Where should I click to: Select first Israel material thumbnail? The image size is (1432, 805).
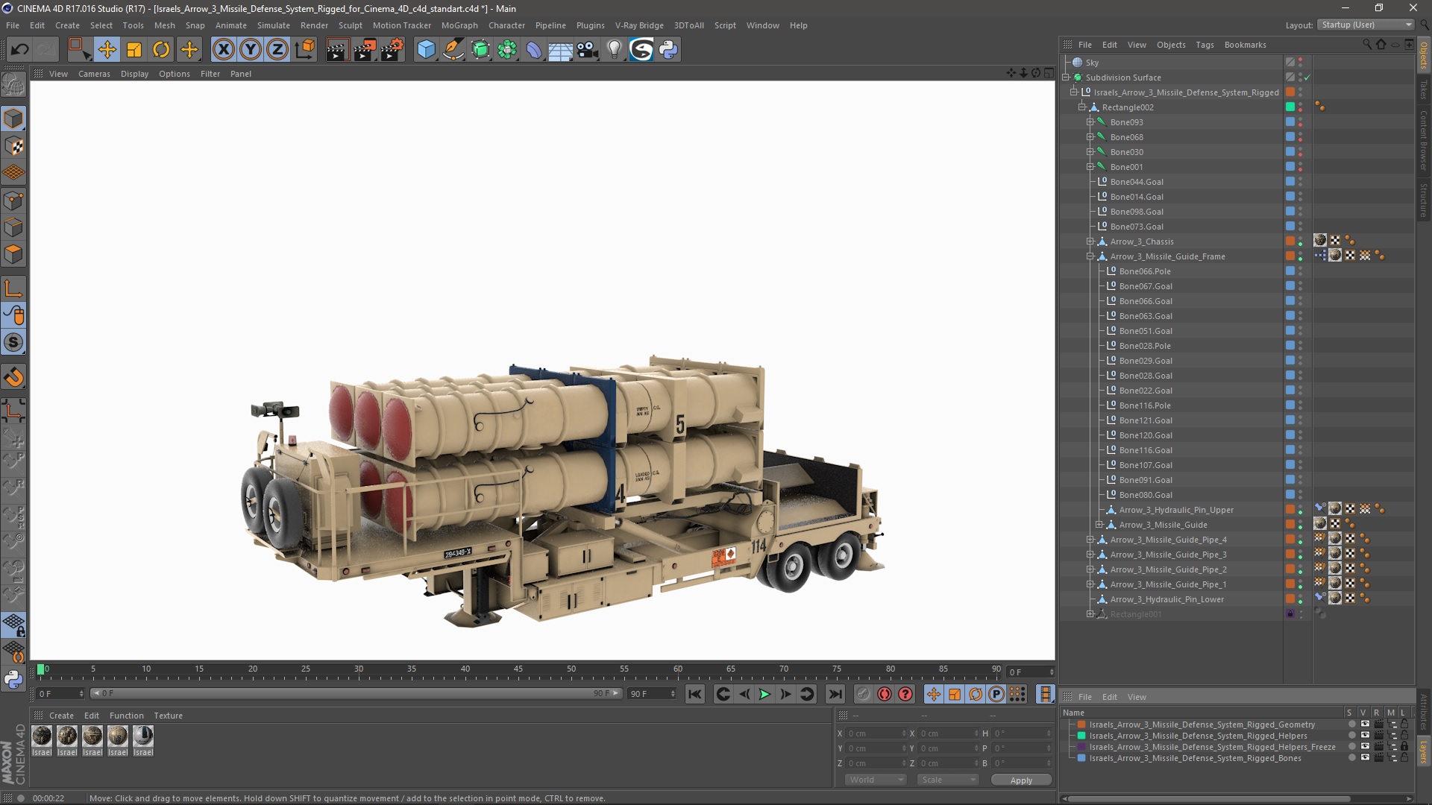(42, 736)
